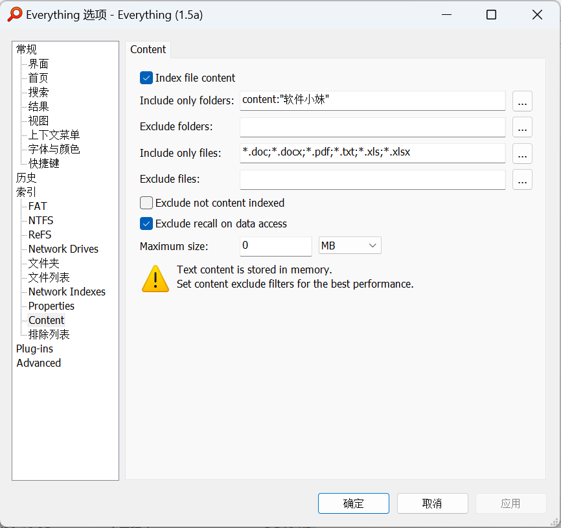
Task: Select 字体与颜色 under 常规
Action: coord(54,148)
